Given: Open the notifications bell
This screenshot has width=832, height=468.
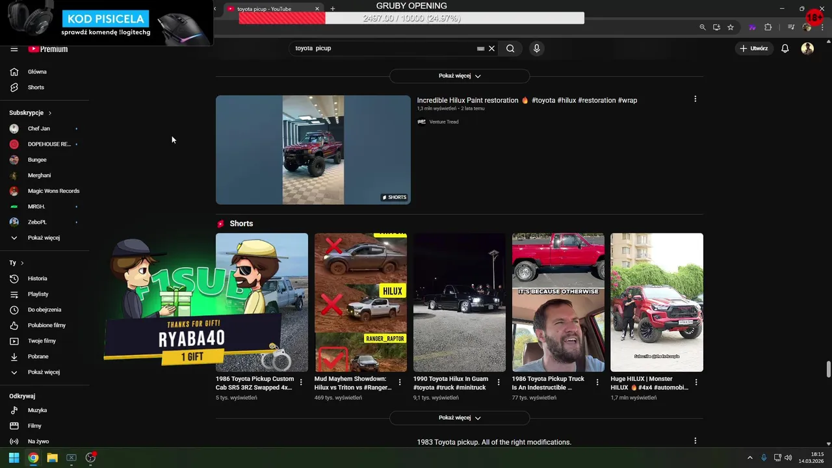Looking at the screenshot, I should tap(785, 48).
